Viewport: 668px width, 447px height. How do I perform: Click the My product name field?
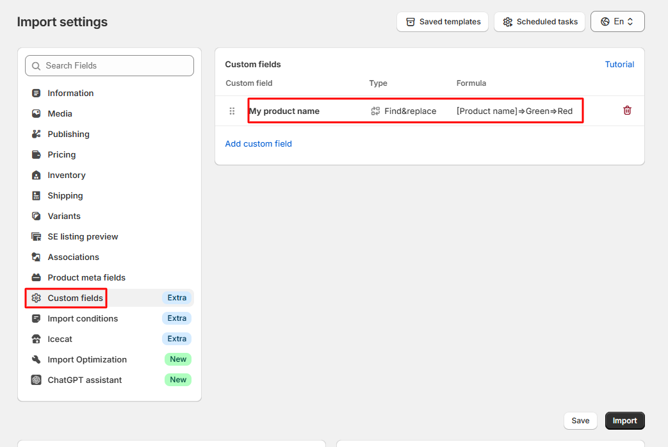[284, 111]
